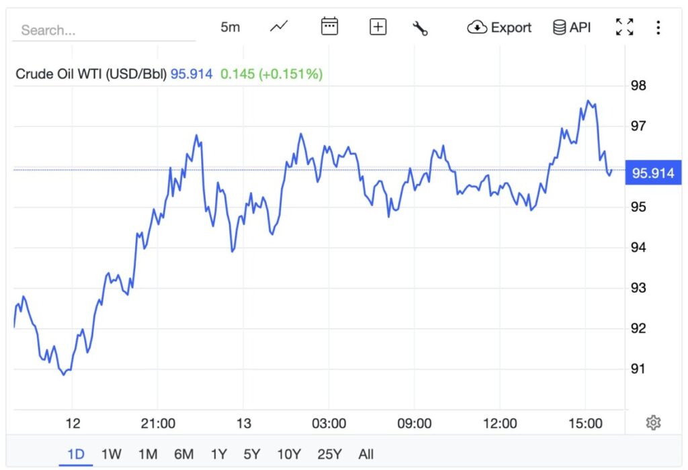The image size is (688, 470).
Task: Select the All time range
Action: tap(366, 454)
